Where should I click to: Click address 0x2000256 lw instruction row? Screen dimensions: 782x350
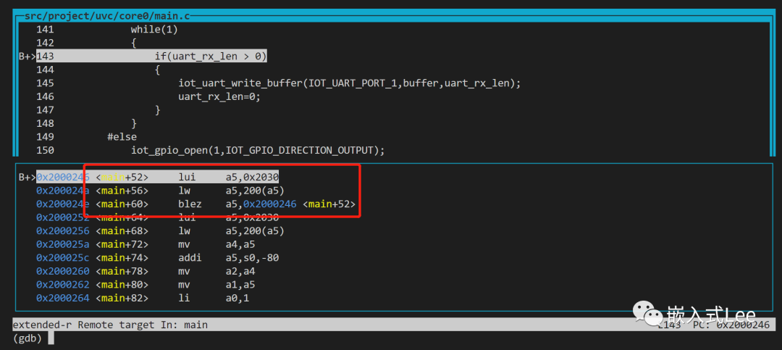coord(160,230)
